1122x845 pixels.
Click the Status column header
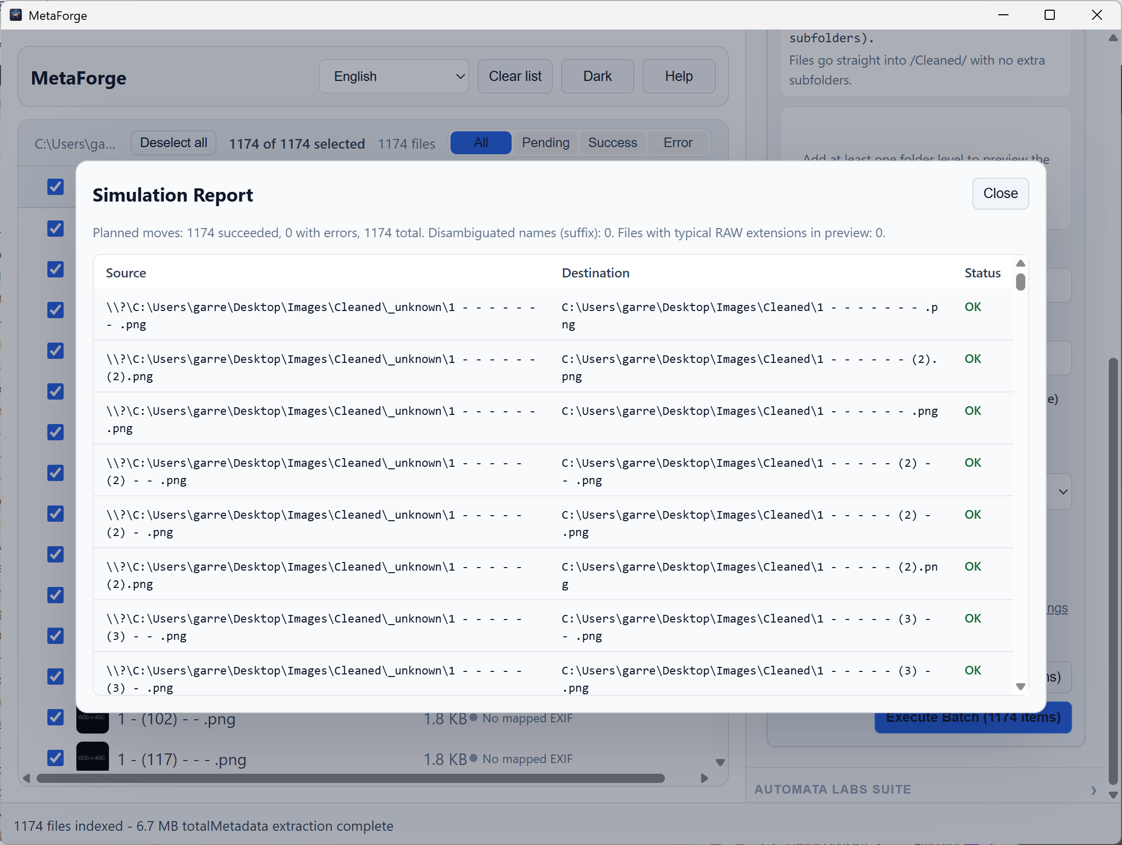pos(983,273)
